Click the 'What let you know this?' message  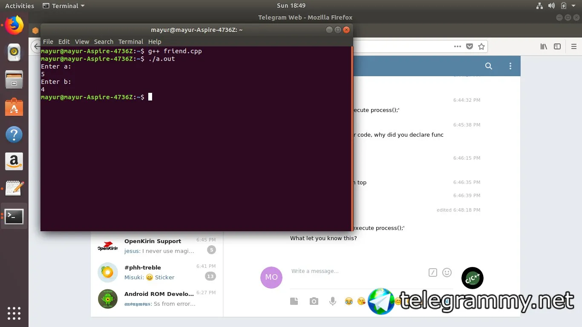(x=323, y=238)
